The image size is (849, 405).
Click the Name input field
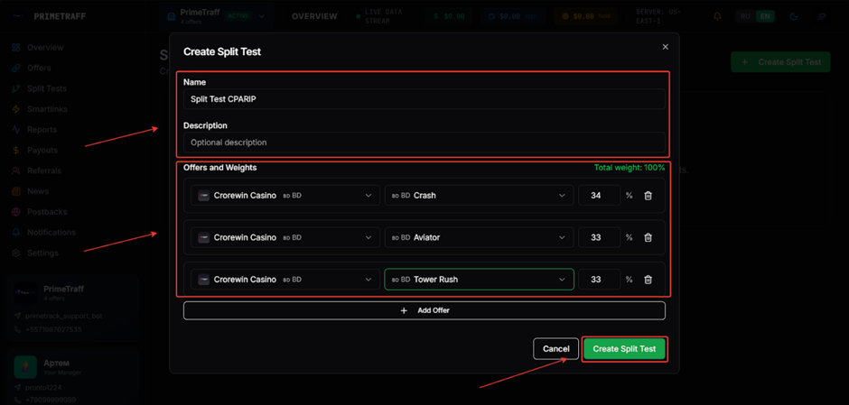coord(424,99)
